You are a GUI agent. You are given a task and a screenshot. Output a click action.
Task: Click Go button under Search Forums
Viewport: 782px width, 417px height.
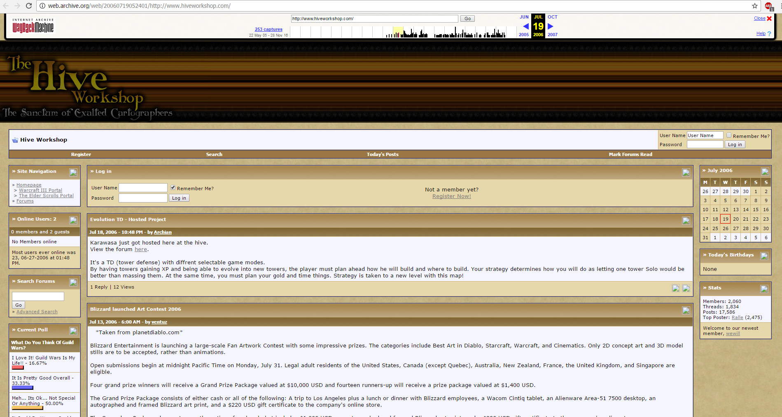click(x=19, y=305)
